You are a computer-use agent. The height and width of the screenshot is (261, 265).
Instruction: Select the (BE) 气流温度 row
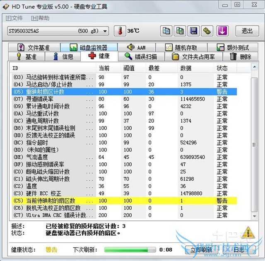[x=124, y=157]
